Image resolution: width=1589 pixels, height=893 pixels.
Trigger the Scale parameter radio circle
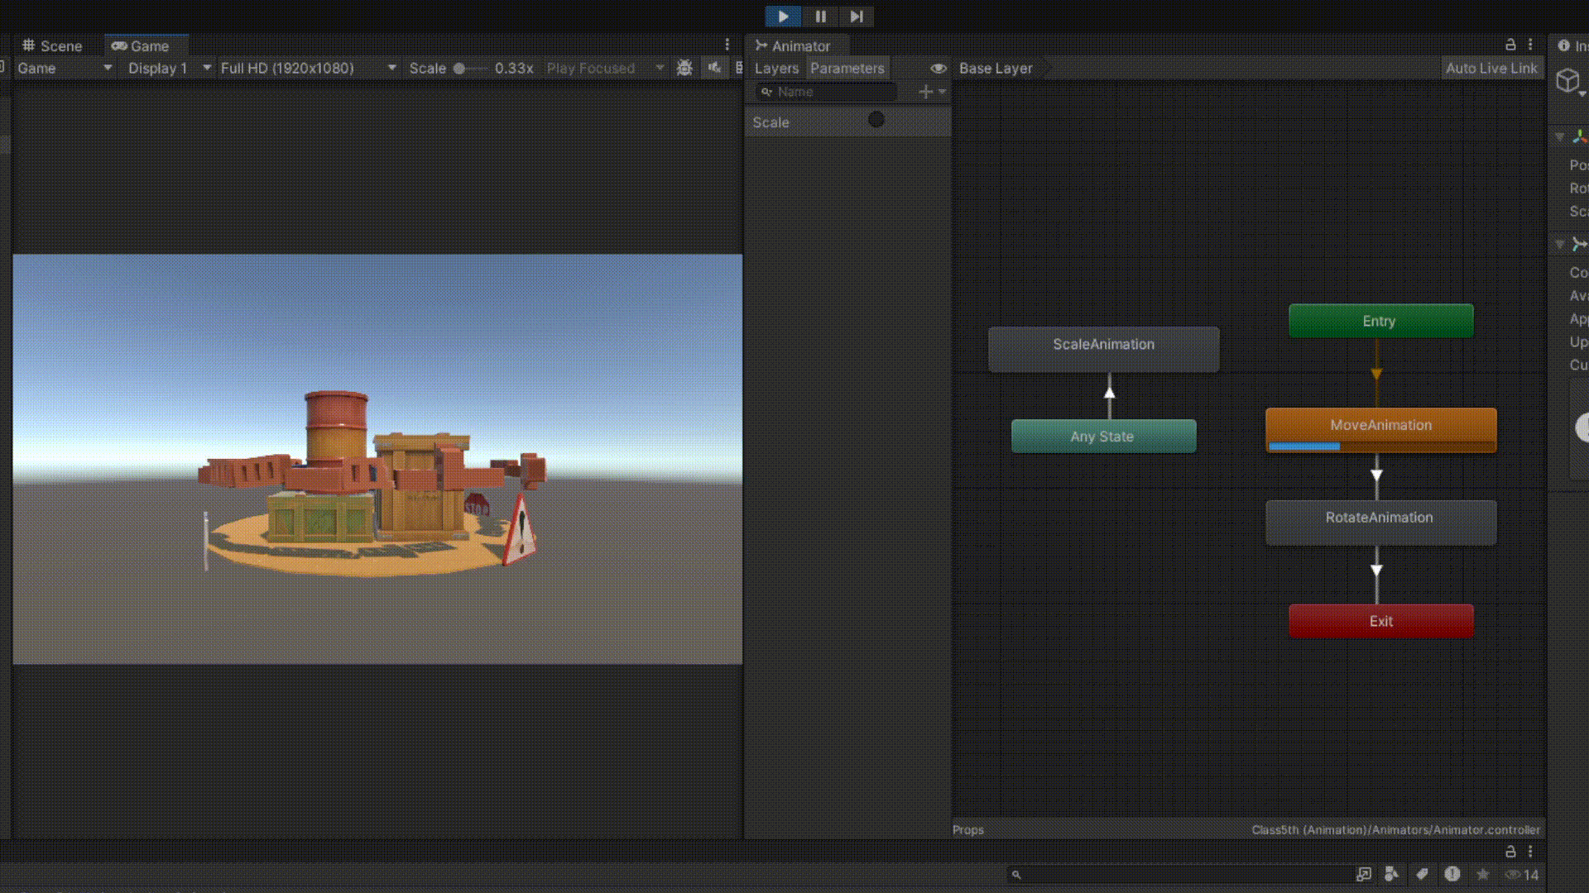point(876,121)
